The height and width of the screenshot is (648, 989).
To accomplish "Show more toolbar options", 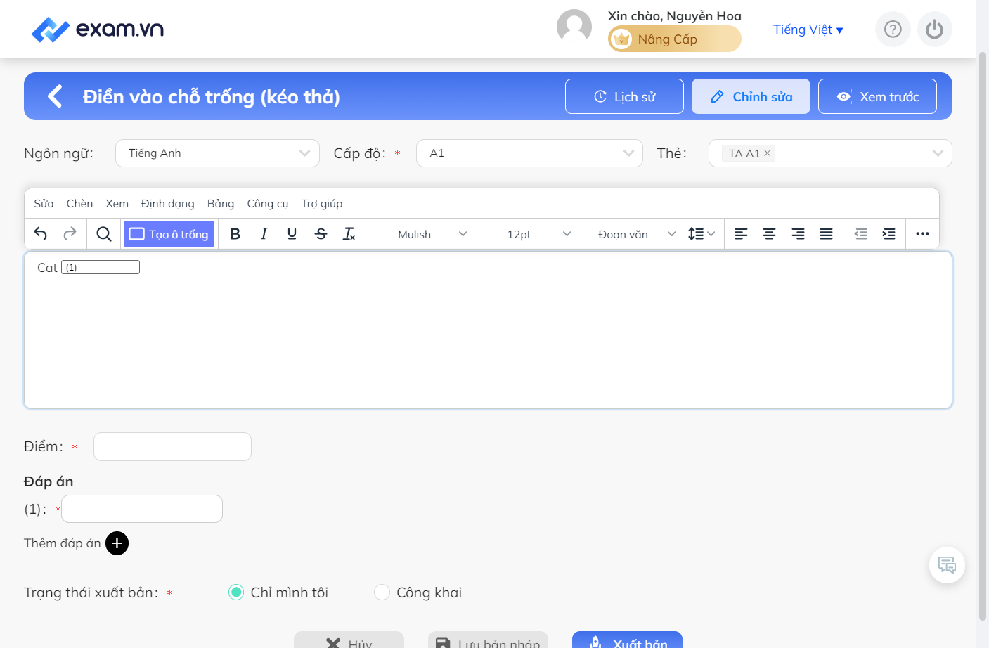I will tap(923, 234).
